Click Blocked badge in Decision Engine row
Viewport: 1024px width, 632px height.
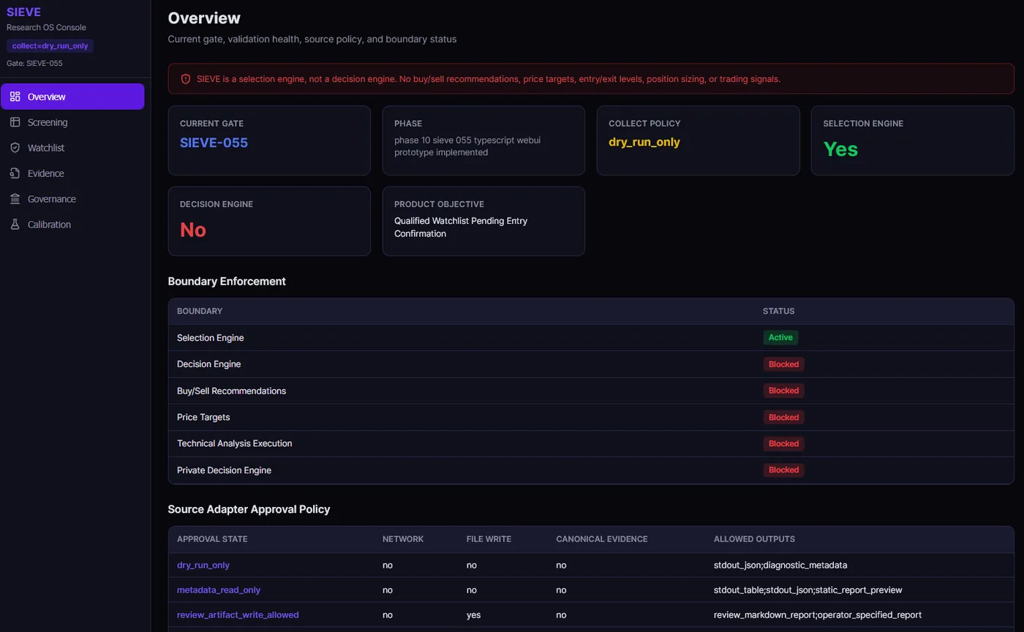coord(783,364)
